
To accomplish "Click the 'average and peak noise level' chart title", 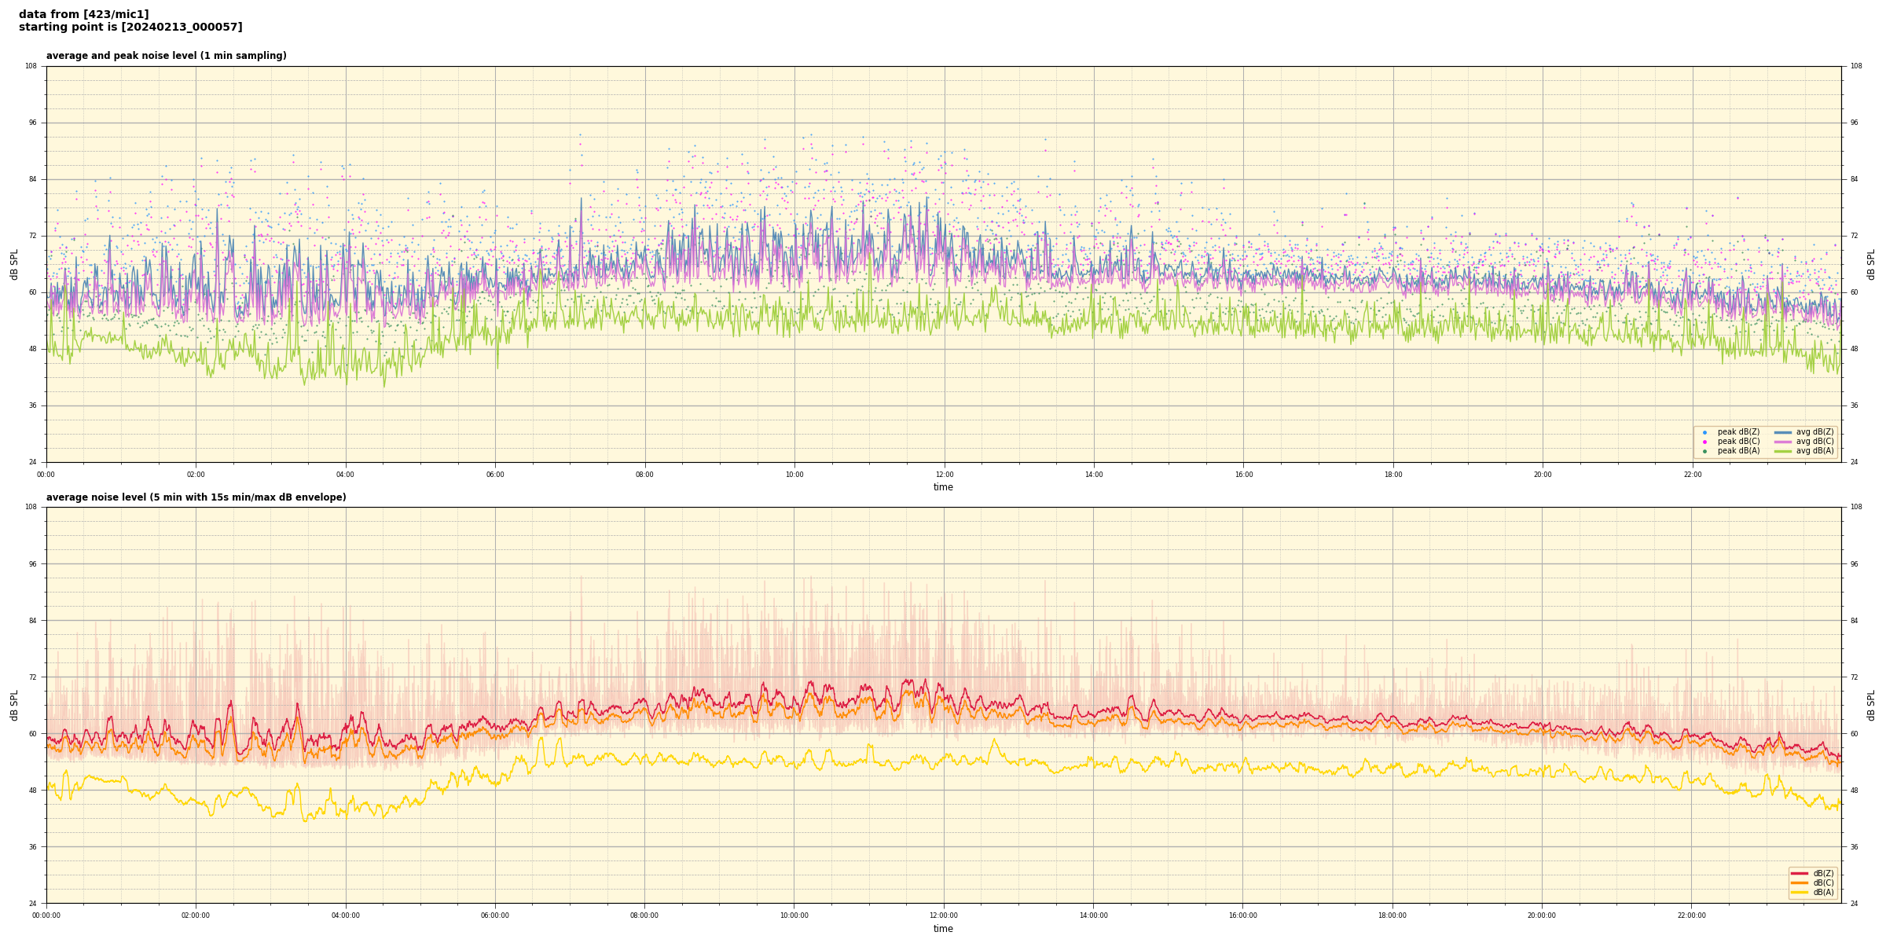I will point(166,56).
